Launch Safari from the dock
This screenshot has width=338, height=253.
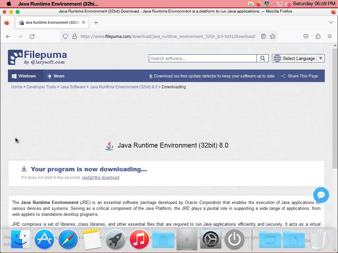(x=68, y=239)
